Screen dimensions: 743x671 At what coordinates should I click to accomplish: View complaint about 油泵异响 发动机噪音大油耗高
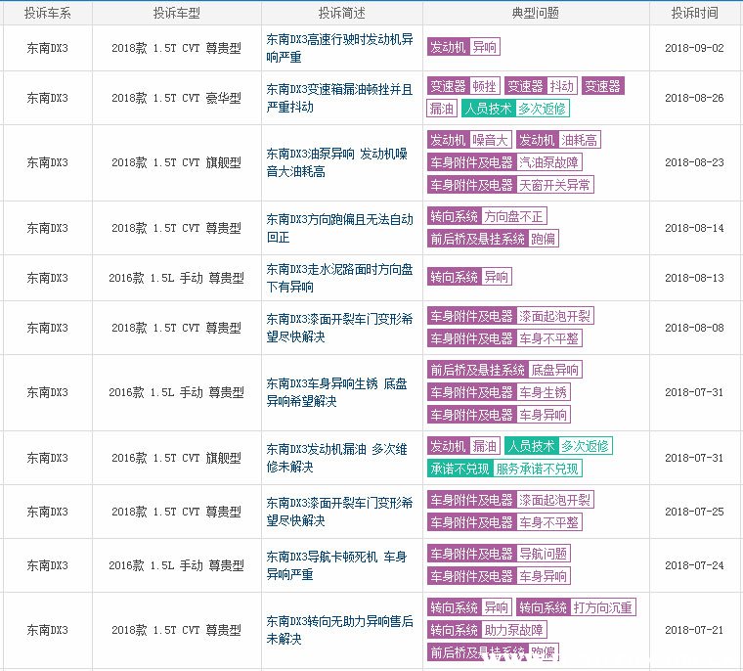[x=339, y=162]
